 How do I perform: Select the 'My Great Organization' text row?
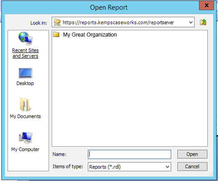[x=90, y=35]
